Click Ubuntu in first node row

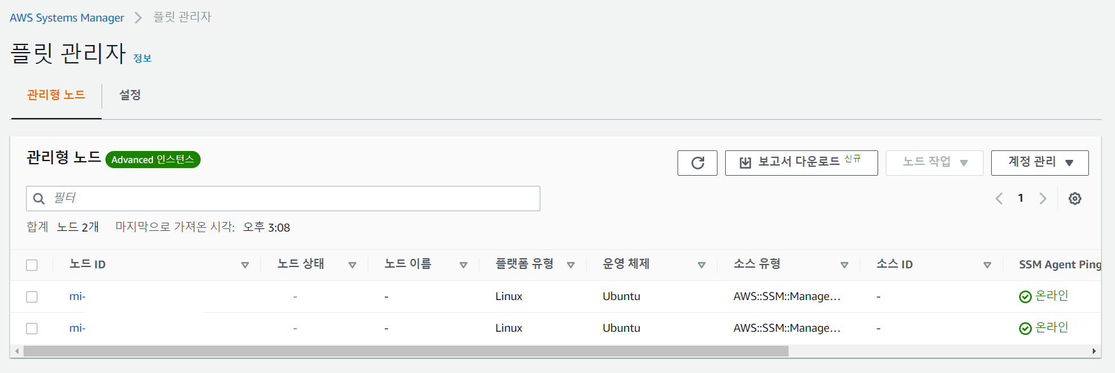click(x=622, y=296)
